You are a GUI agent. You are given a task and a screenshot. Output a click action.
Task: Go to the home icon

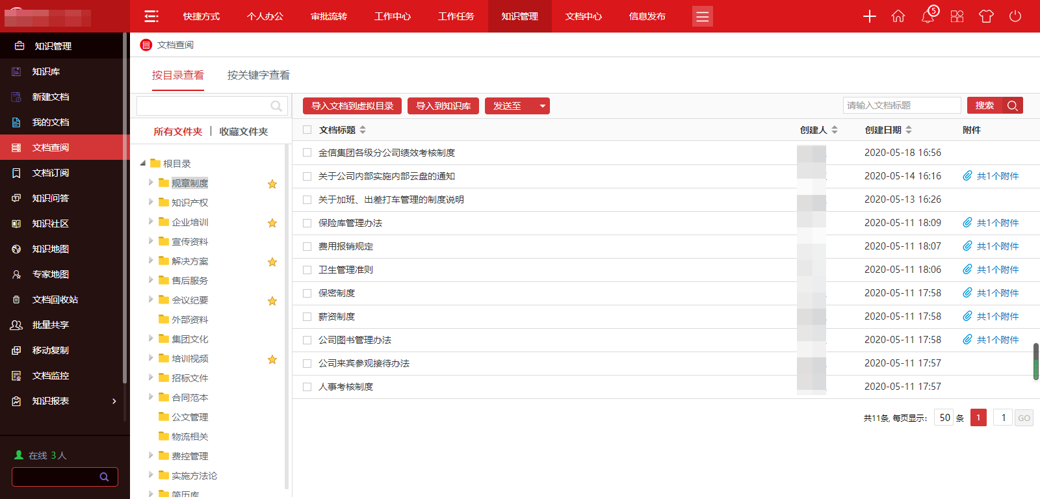(898, 16)
